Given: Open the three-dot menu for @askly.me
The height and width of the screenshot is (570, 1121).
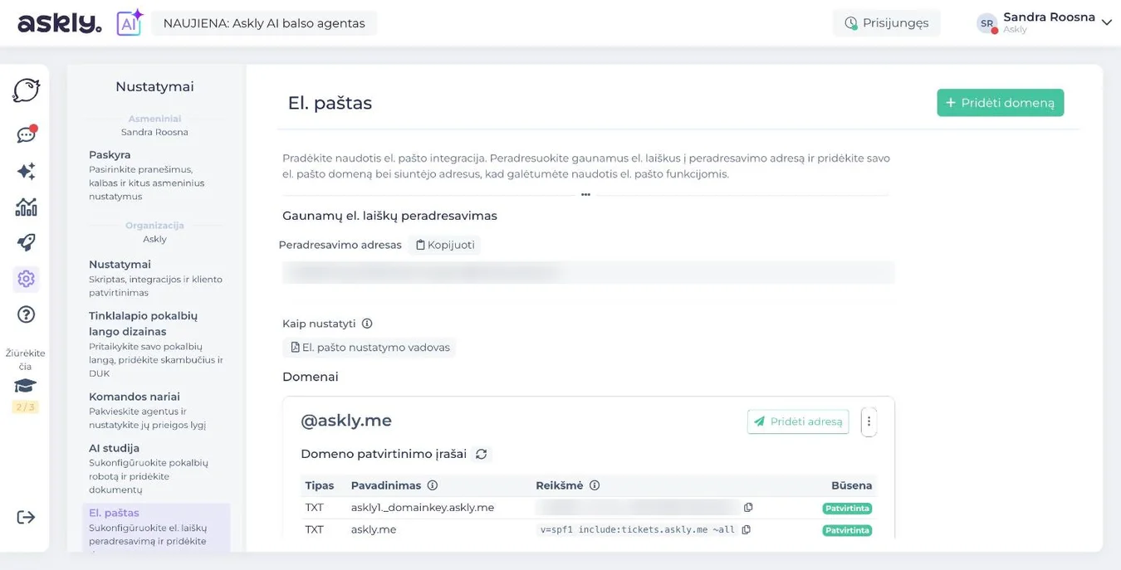Looking at the screenshot, I should coord(869,421).
